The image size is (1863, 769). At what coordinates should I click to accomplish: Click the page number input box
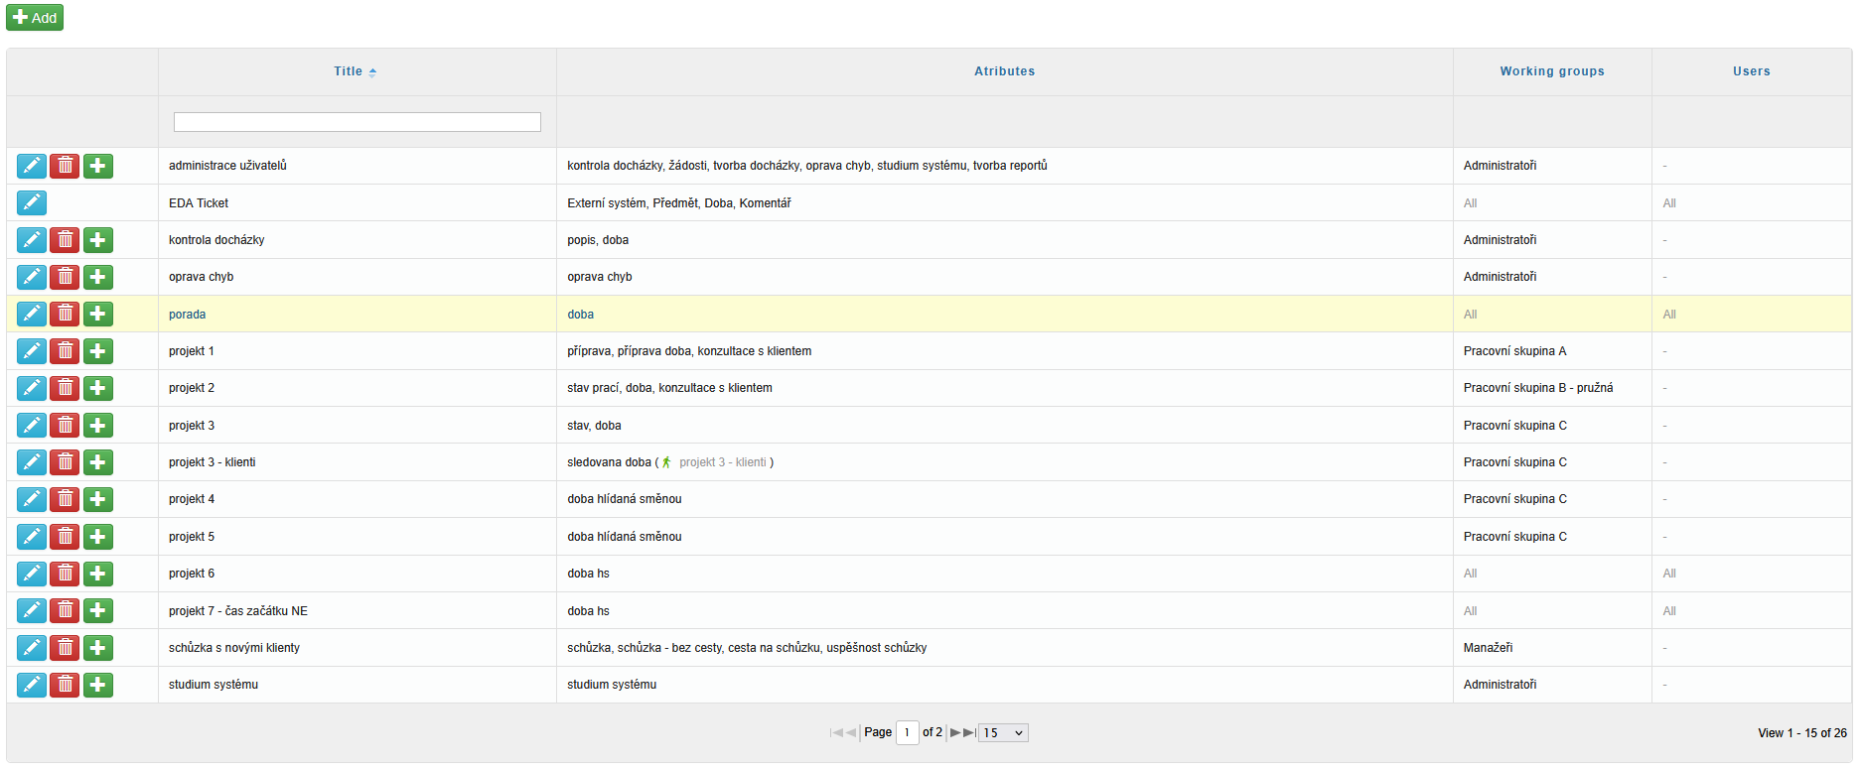[x=907, y=733]
